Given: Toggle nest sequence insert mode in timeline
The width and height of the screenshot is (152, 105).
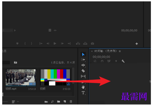Looking at the screenshot, I should (x=95, y=61).
